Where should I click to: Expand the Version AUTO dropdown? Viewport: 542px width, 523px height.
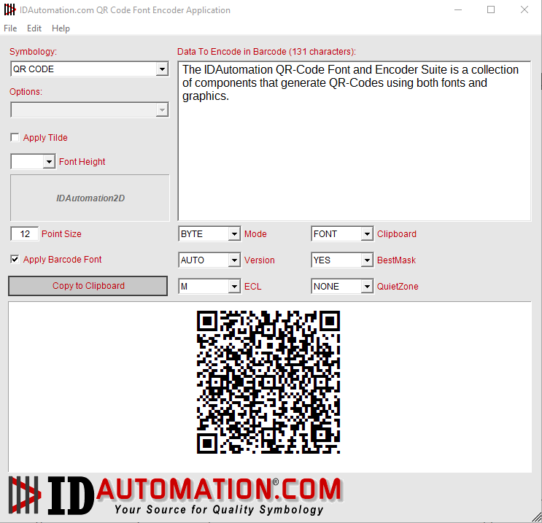pyautogui.click(x=234, y=260)
